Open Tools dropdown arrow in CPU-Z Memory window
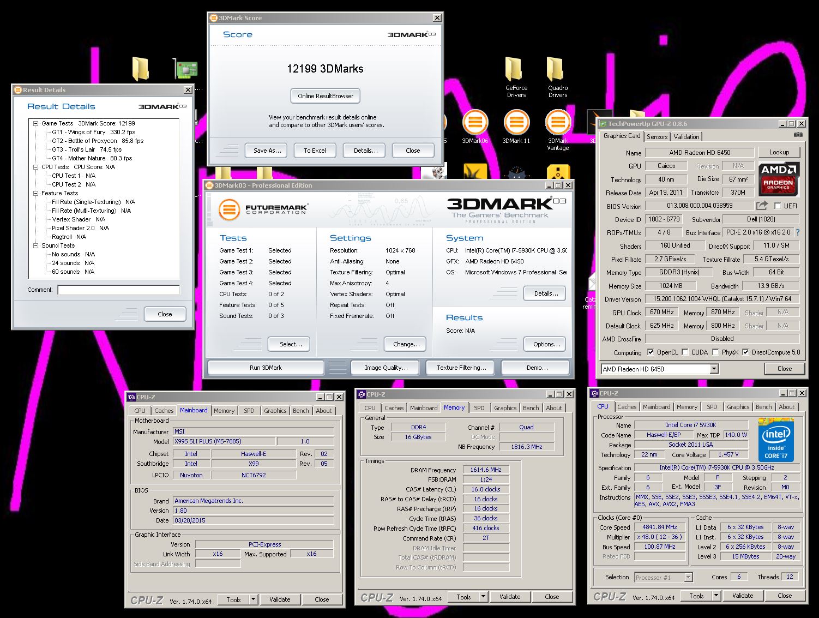The height and width of the screenshot is (618, 819). (483, 597)
